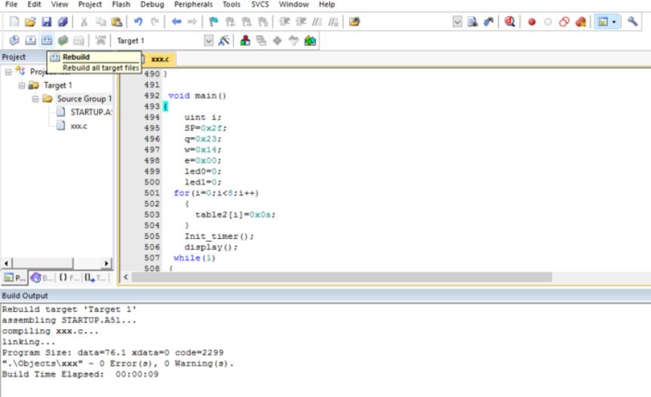Open the Target Options magic wand icon
The height and width of the screenshot is (397, 651).
tap(224, 41)
